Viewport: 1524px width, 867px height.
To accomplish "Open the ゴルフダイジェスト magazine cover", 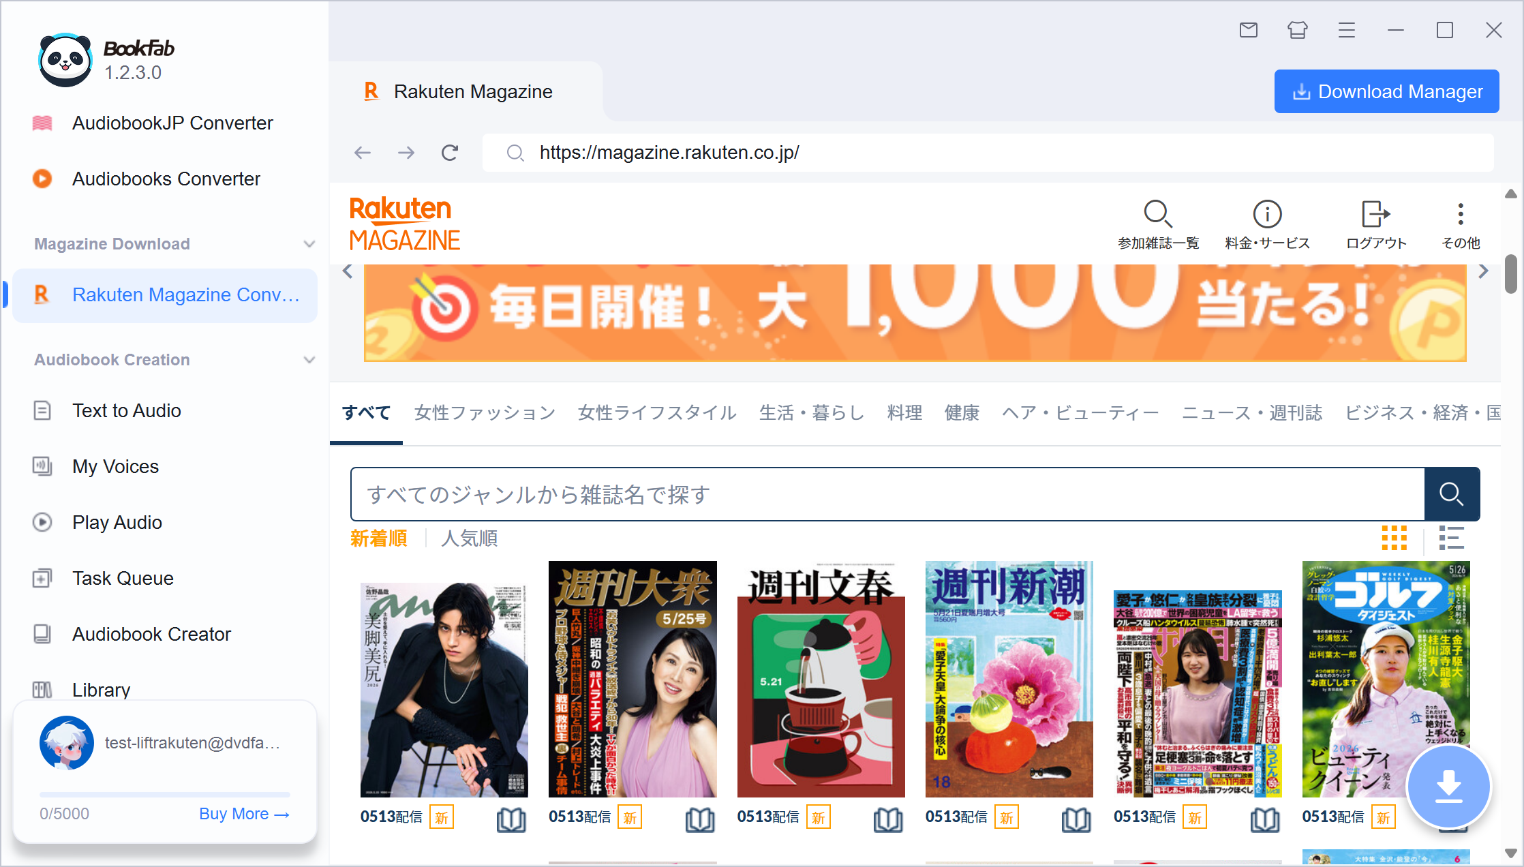I will point(1386,680).
